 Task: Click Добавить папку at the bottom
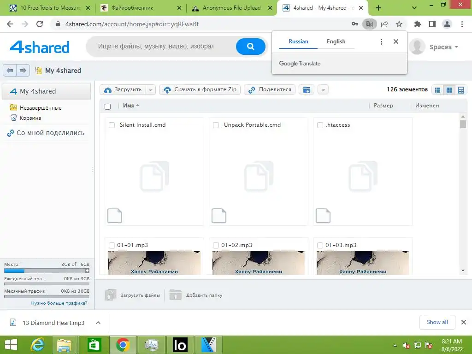tap(196, 295)
